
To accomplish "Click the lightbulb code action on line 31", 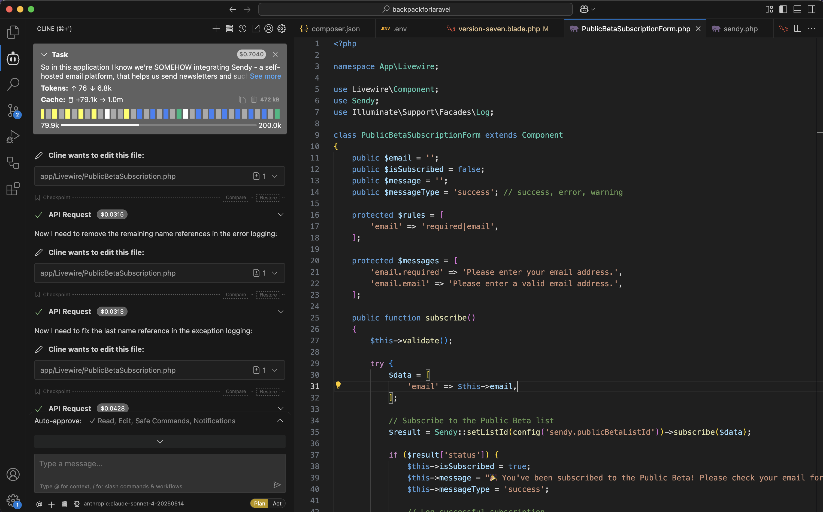I will pos(338,385).
